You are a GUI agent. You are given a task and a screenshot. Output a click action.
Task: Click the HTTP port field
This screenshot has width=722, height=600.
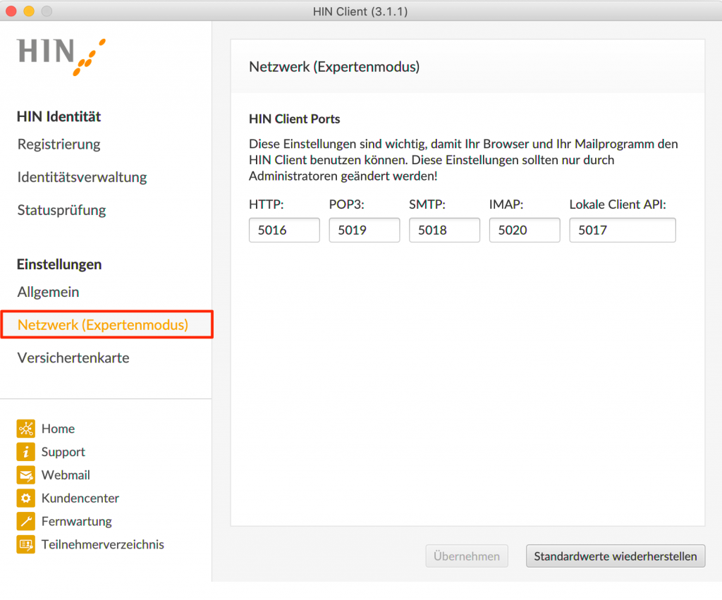284,231
